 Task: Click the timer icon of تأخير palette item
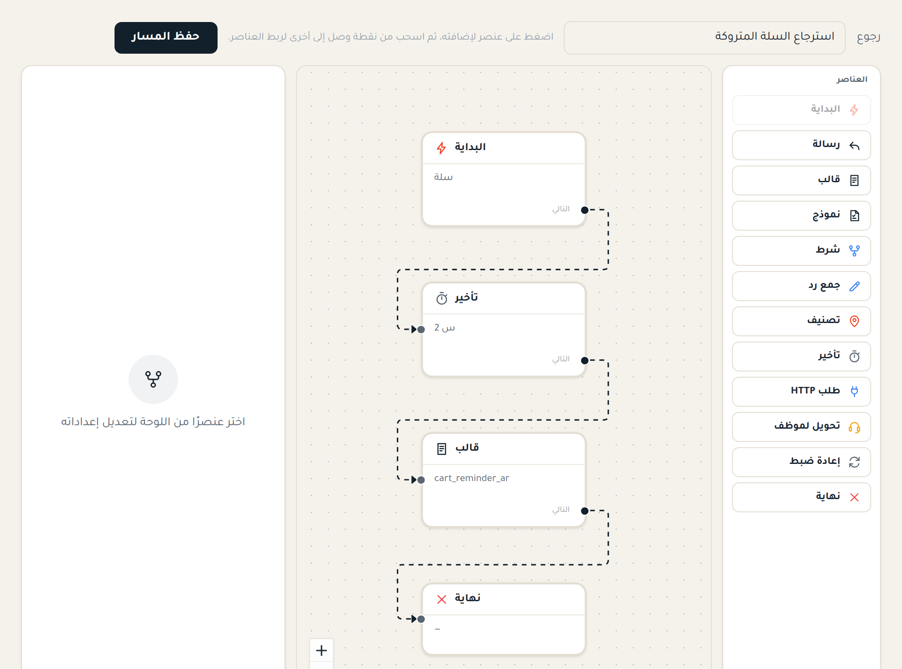coord(854,356)
